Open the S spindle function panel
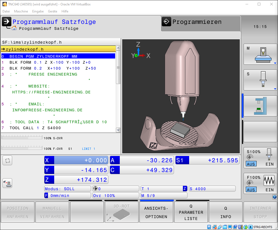 tap(260, 80)
